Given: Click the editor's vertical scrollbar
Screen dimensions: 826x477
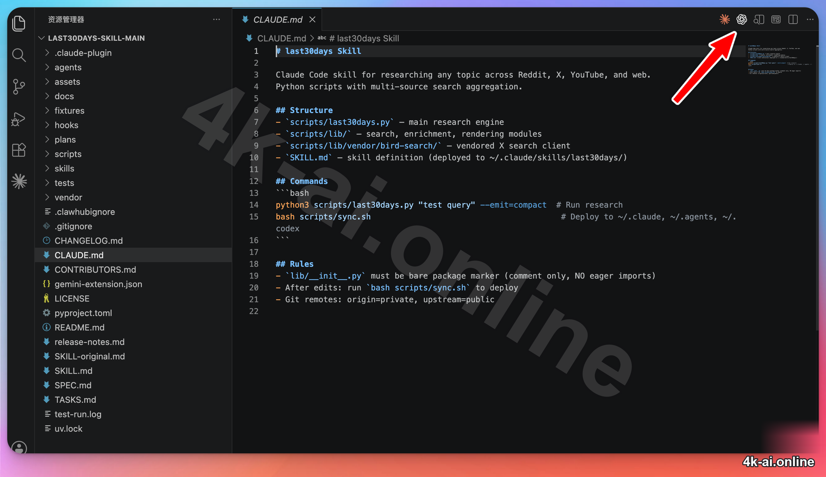Looking at the screenshot, I should [817, 188].
